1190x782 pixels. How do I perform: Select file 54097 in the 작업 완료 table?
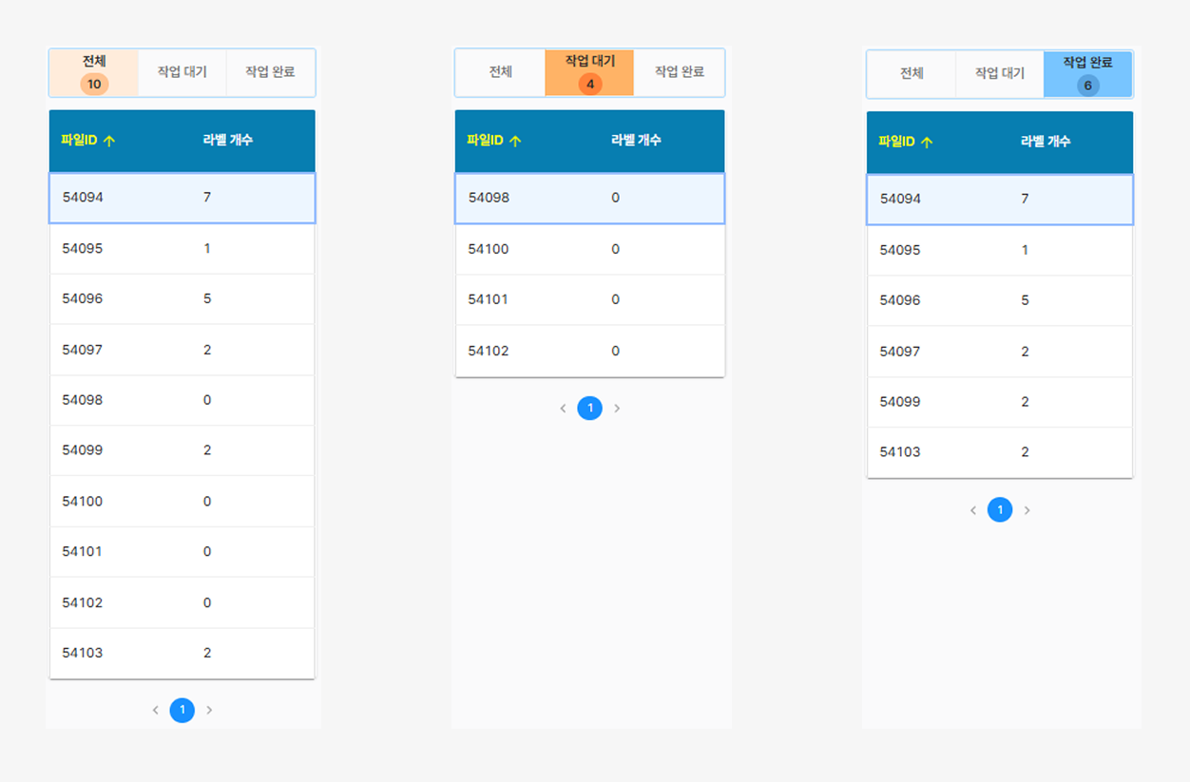tap(1000, 352)
